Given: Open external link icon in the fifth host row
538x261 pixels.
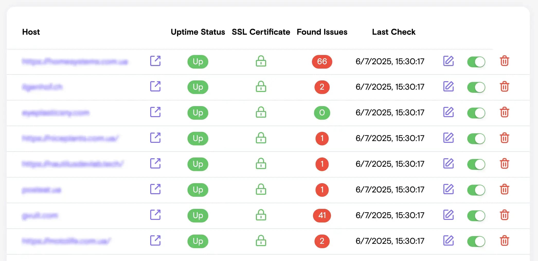Looking at the screenshot, I should coord(155,164).
